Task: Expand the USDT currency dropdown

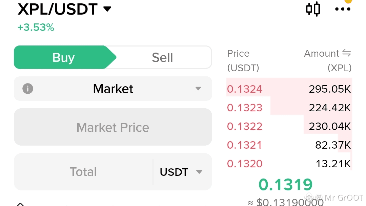Action: pos(182,172)
